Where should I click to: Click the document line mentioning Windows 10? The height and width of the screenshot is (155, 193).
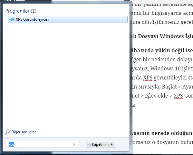pos(162,68)
